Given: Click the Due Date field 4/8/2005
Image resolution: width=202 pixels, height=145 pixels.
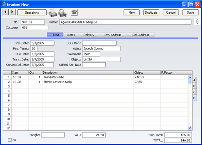Looking at the screenshot, I should pos(42,54).
